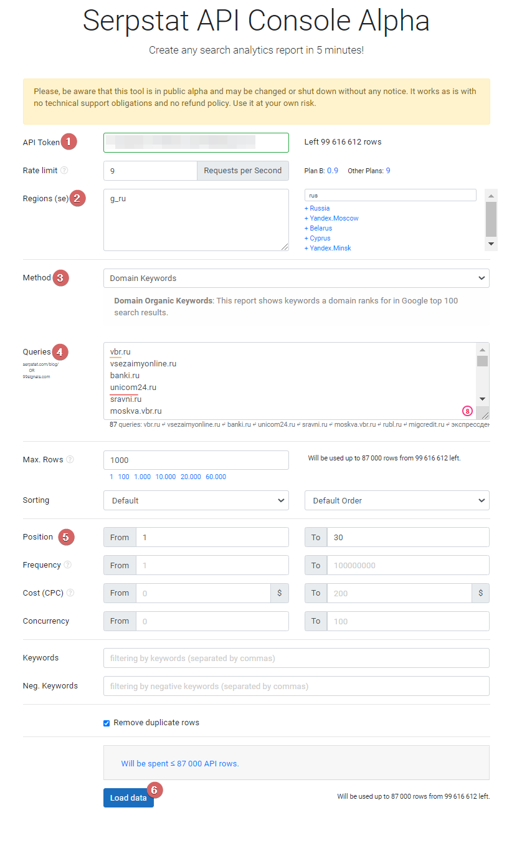Image resolution: width=527 pixels, height=843 pixels.
Task: Choose the 1 max rows preset
Action: 112,477
